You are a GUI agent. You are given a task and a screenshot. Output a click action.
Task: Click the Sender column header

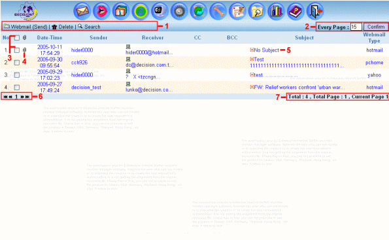pyautogui.click(x=99, y=38)
